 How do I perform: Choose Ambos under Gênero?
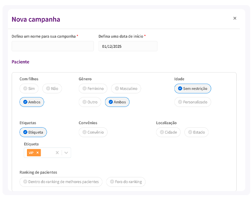pos(117,102)
